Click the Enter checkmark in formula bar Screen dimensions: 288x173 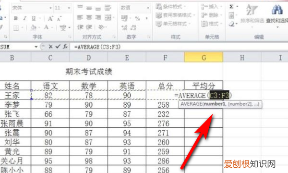pyautogui.click(x=58, y=47)
